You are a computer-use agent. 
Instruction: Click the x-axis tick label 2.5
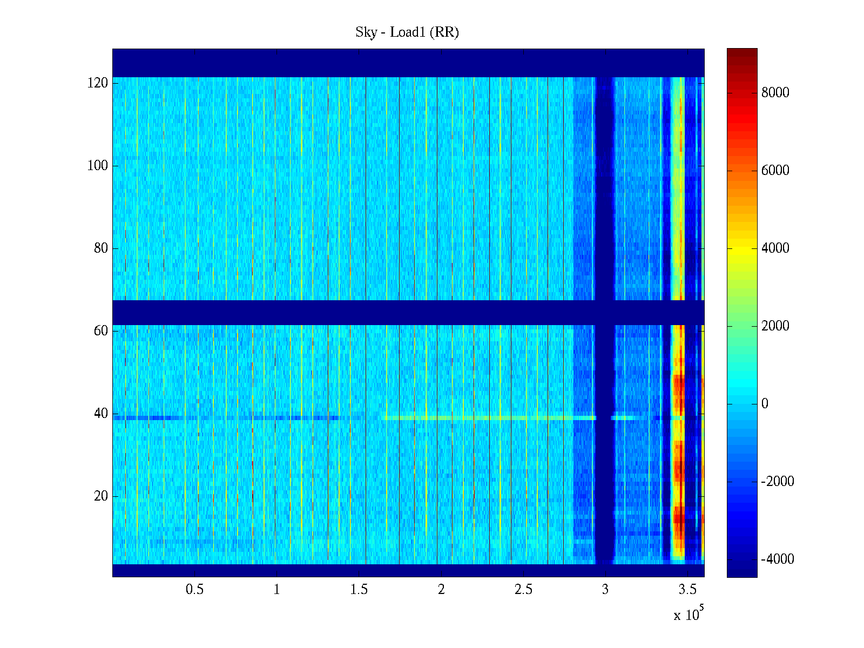coord(523,590)
